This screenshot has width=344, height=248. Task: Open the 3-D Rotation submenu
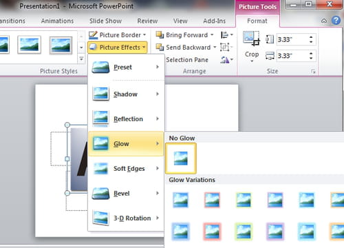tap(126, 218)
